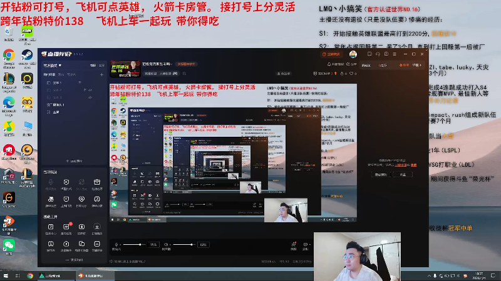Screen dimensions: 501x281
Task: Open the AI tool with red badge
Action: point(66,227)
